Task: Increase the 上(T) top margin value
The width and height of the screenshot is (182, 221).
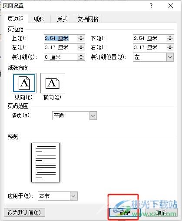Action: 81,37
